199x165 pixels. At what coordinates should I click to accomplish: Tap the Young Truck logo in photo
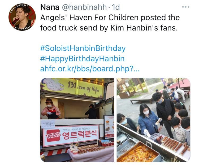tap(53, 136)
